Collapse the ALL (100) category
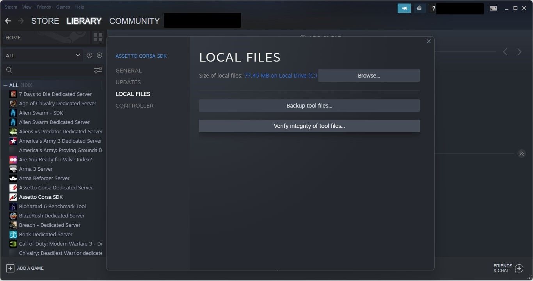Image resolution: width=533 pixels, height=281 pixels. pyautogui.click(x=6, y=85)
